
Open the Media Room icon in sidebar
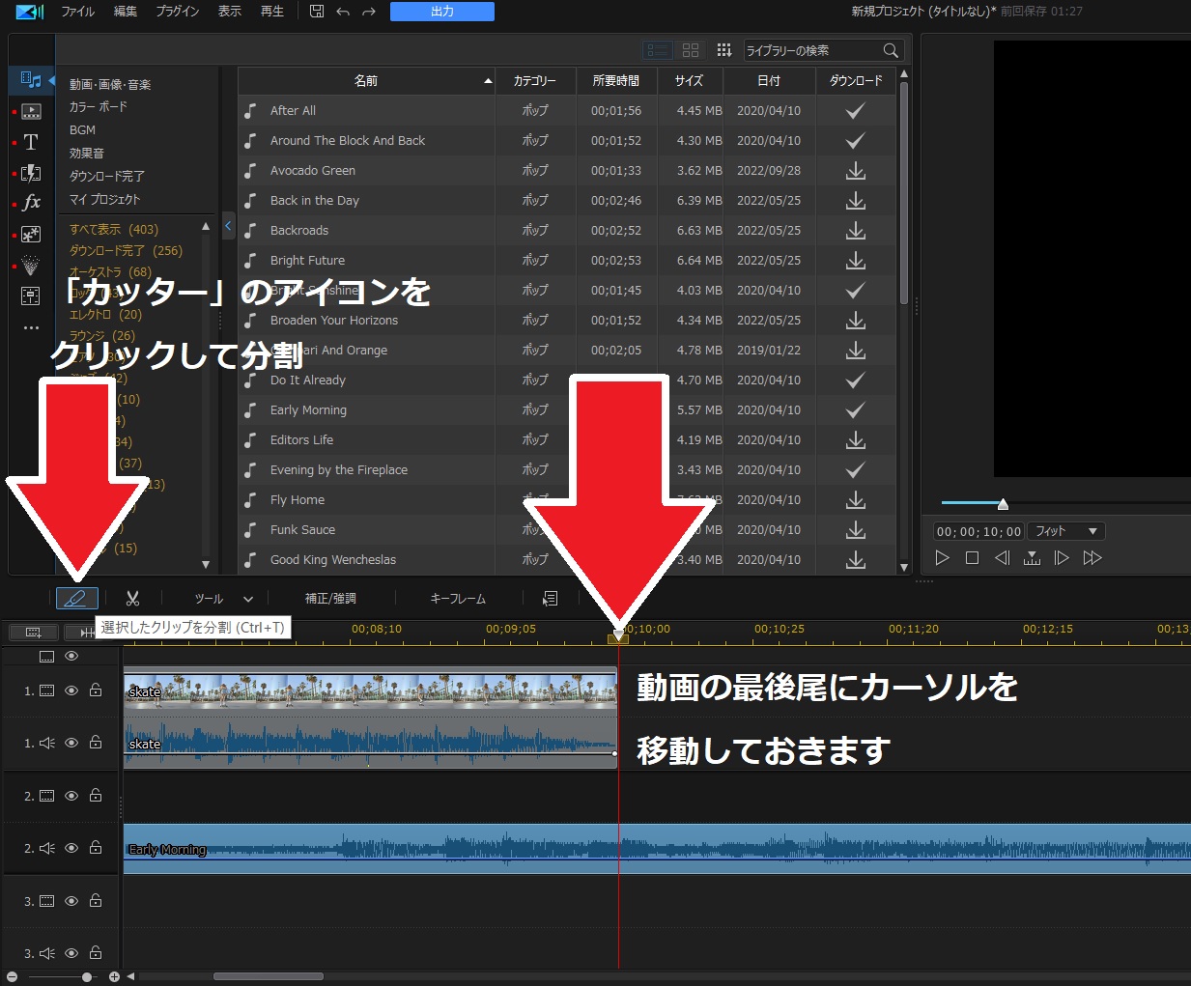pyautogui.click(x=31, y=80)
